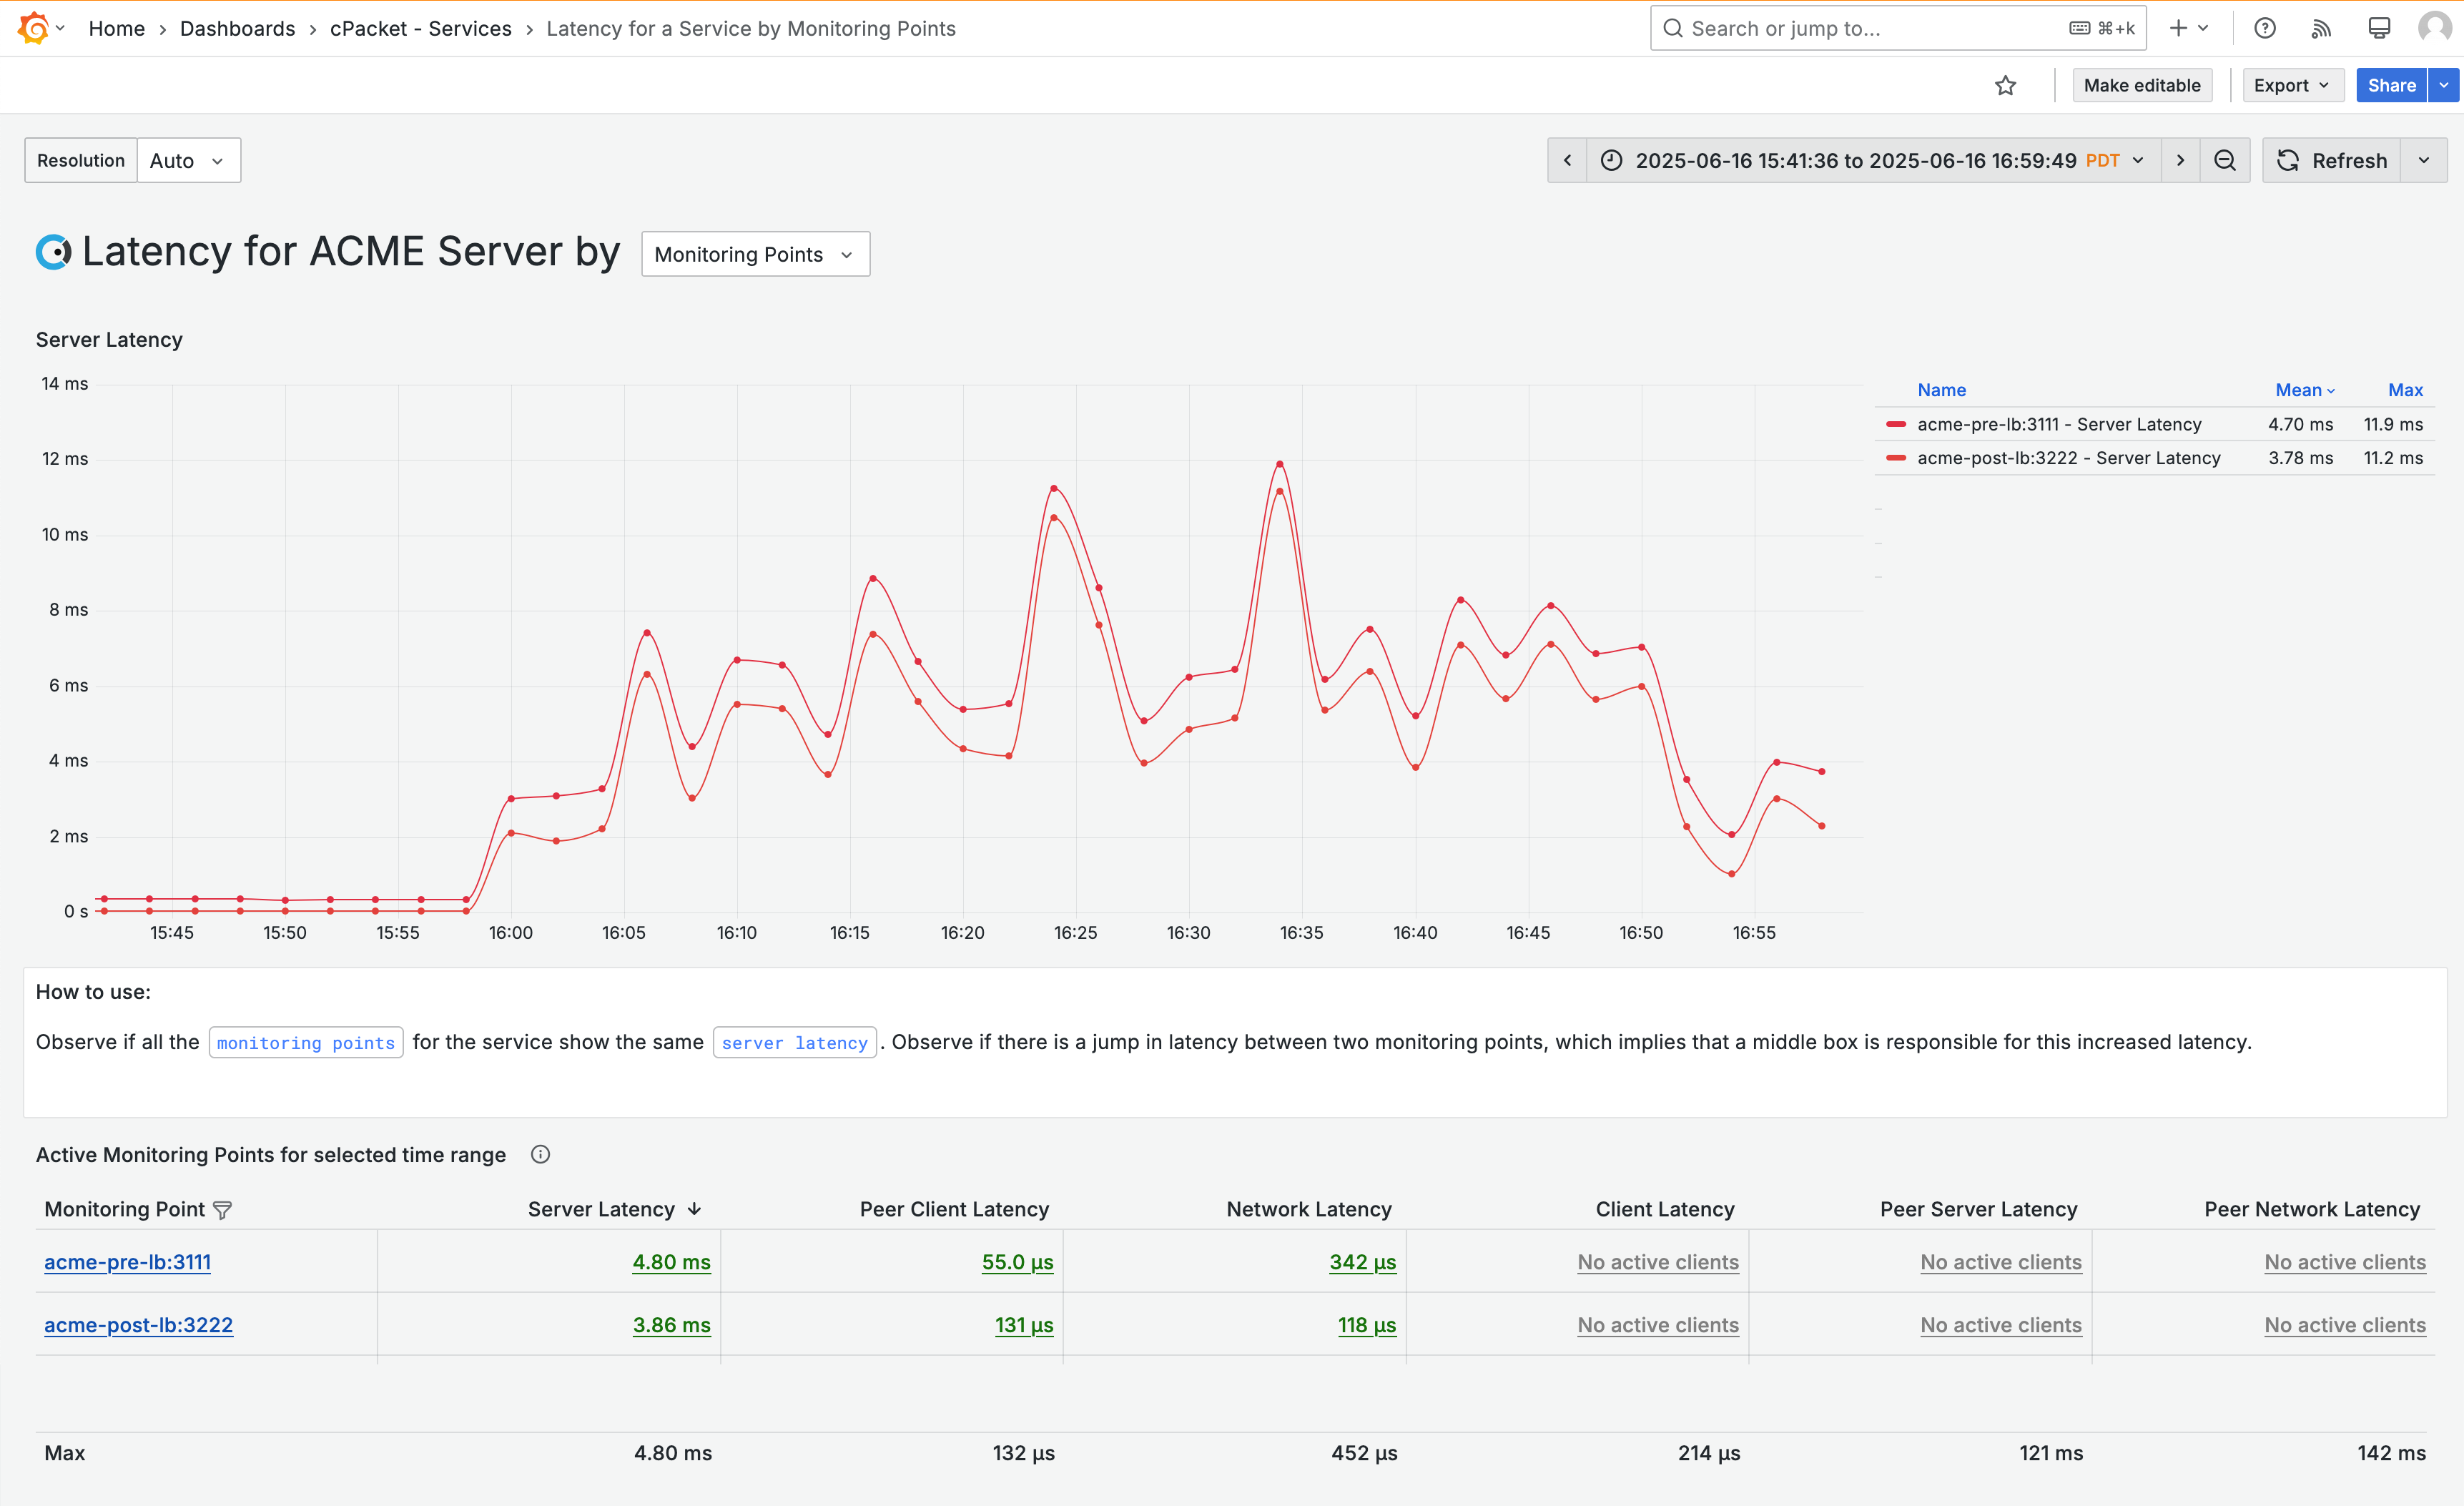
Task: Open cPacket - Services breadcrumb
Action: pos(420,28)
